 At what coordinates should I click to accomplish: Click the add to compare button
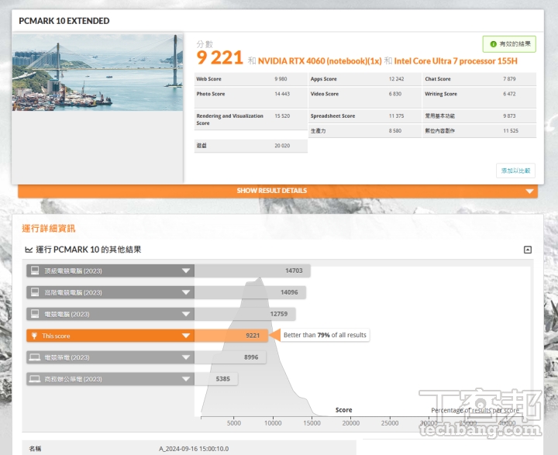point(516,171)
